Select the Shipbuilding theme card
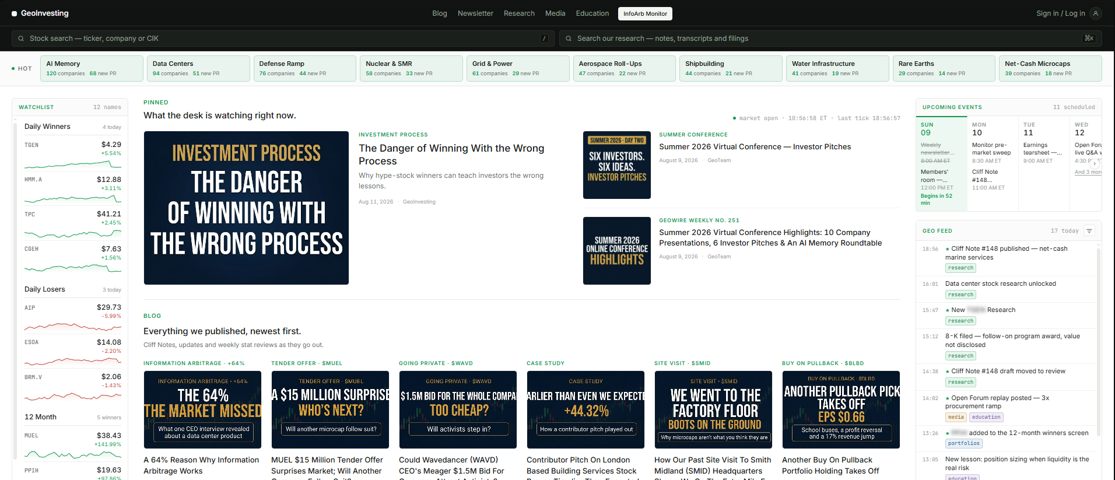This screenshot has height=480, width=1115. (731, 68)
